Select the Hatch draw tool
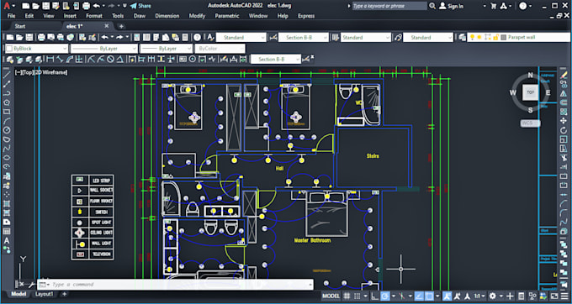Screen dimensions: 572x304 (x=7, y=203)
